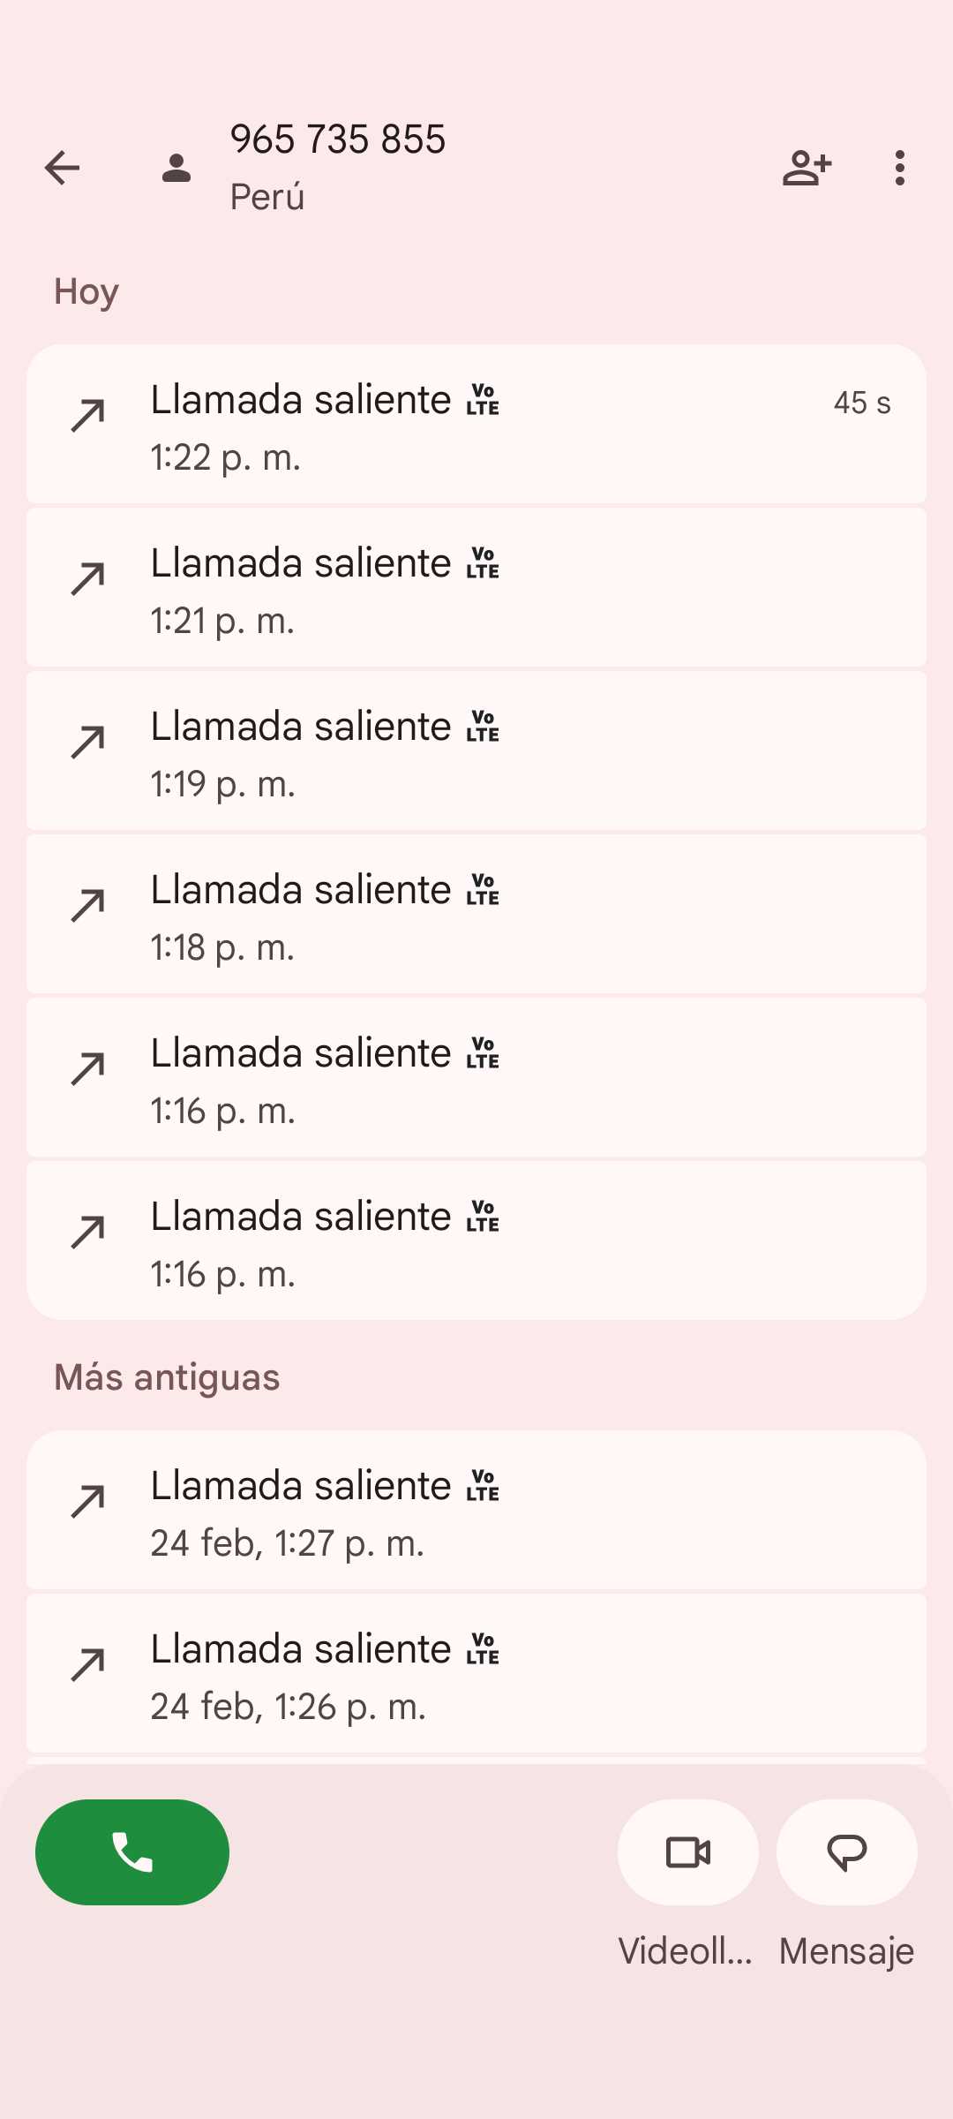Screen dimensions: 953x2119
Task: Tap the 1:18 p. m. call entry
Action: click(x=476, y=915)
